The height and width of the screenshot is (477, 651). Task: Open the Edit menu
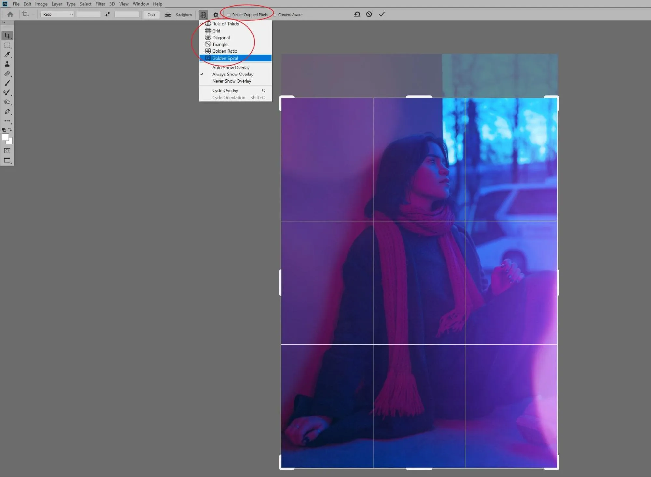click(x=27, y=4)
